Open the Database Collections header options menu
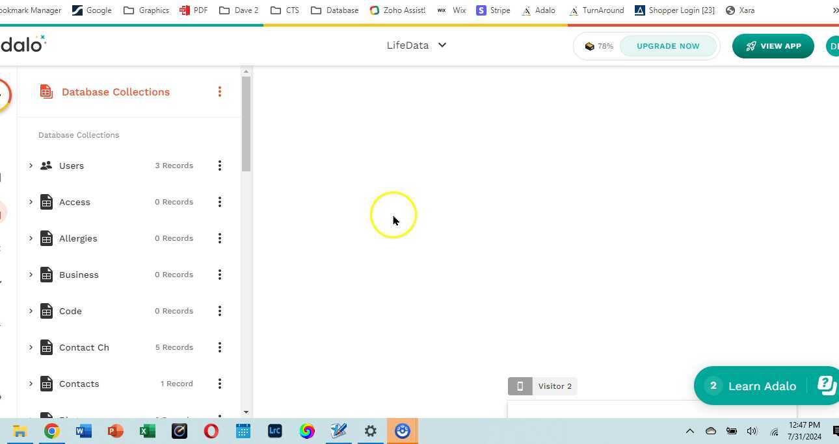This screenshot has width=839, height=444. (x=220, y=92)
